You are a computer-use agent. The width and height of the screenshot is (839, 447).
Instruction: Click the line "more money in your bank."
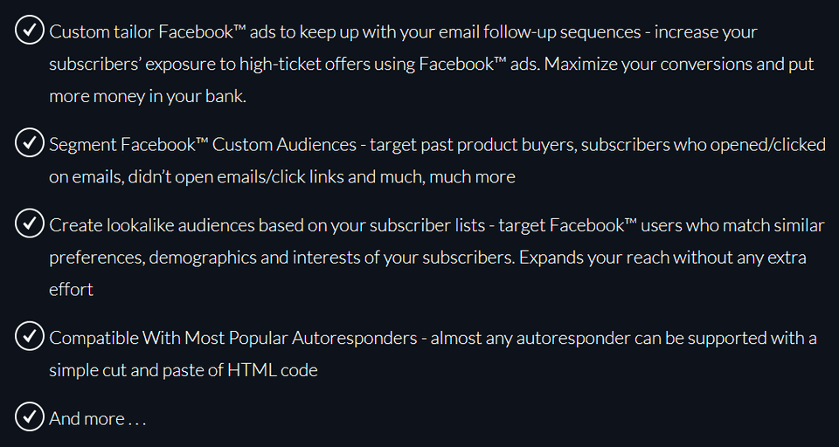148,96
